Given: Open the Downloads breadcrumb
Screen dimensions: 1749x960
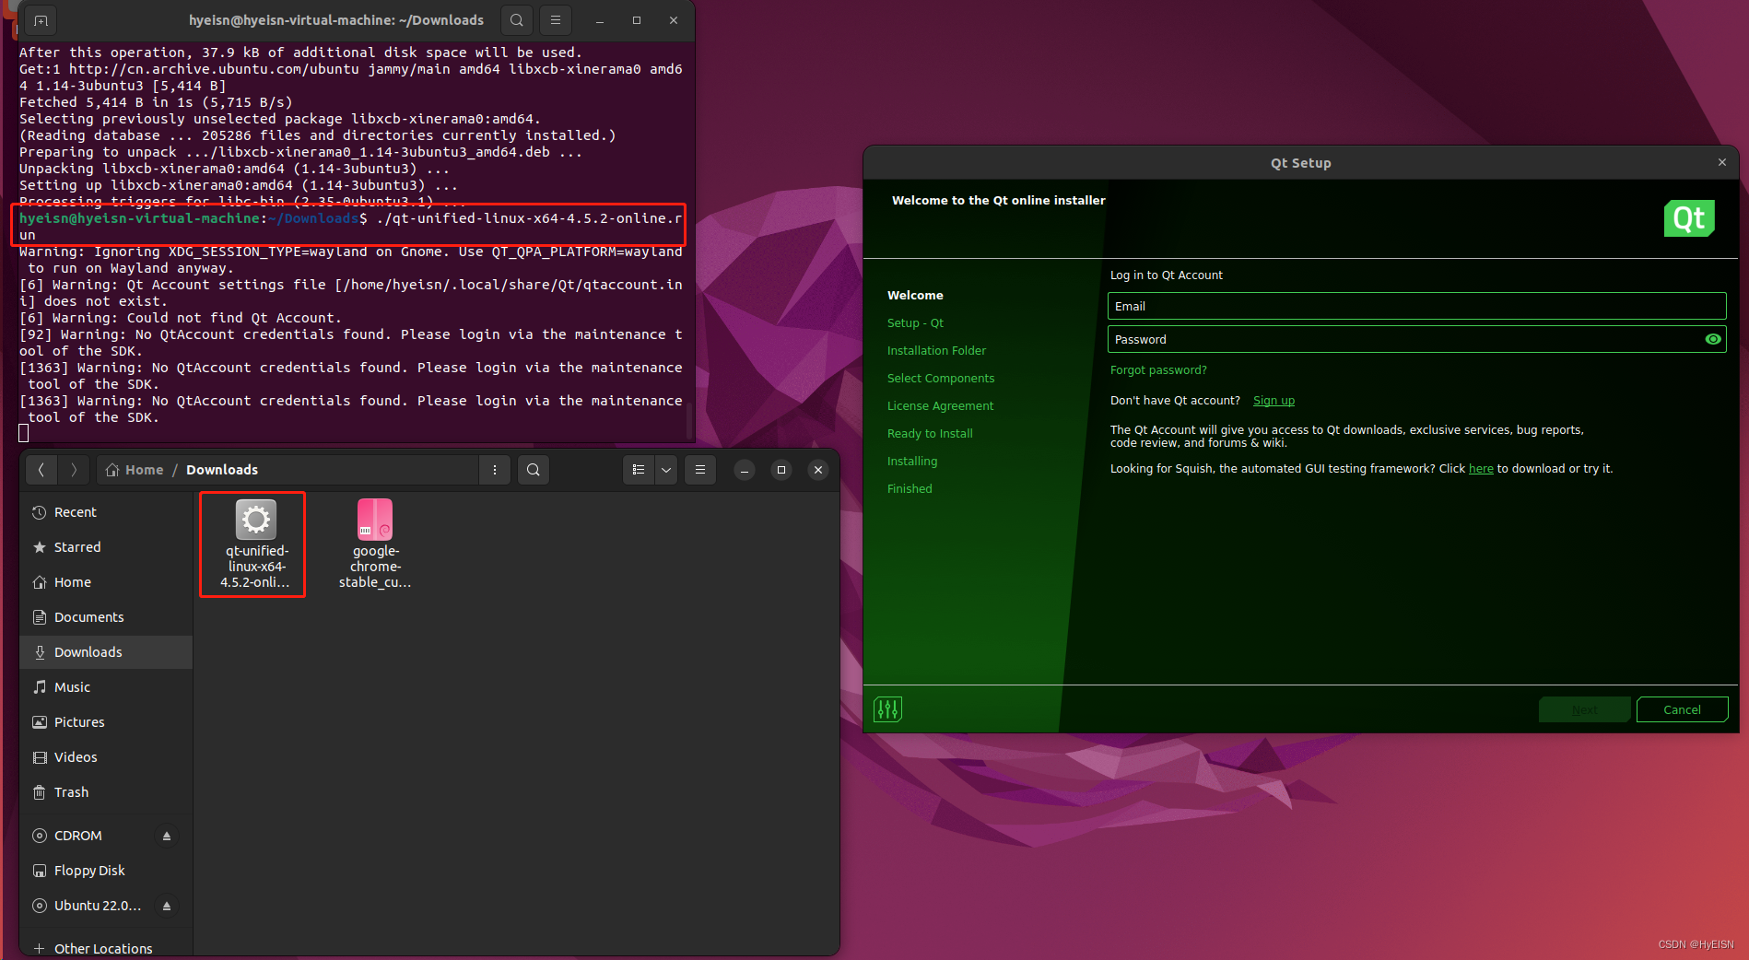Looking at the screenshot, I should coord(221,470).
